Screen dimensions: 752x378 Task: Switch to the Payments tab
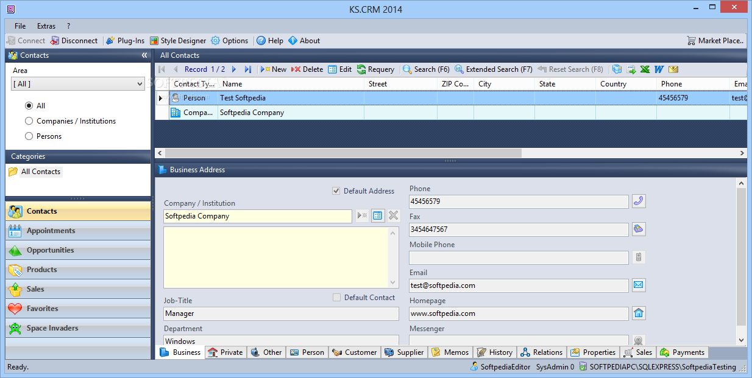click(x=683, y=352)
